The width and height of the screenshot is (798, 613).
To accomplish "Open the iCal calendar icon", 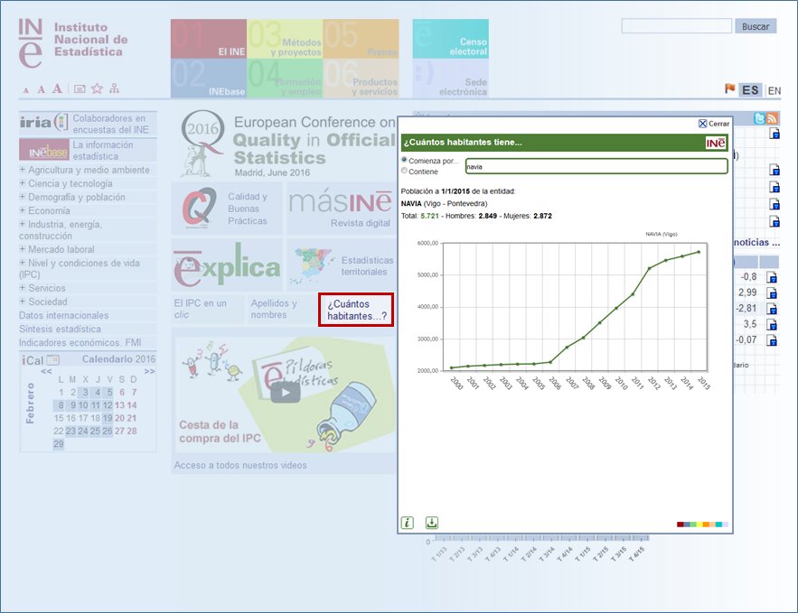I will coord(53,360).
